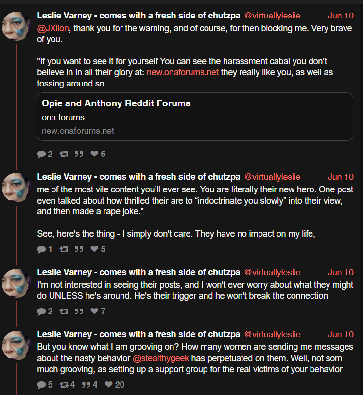Screen dimensions: 363x395
Task: Open the Opie and Anthony Reddit Forums card
Action: tap(195, 117)
